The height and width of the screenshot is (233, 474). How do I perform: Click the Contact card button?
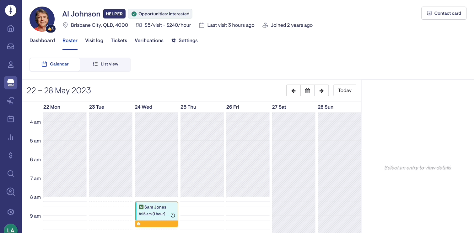(444, 13)
